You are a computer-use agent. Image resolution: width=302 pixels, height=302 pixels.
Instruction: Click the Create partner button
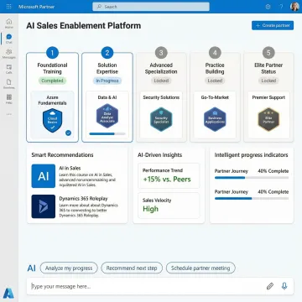click(273, 25)
